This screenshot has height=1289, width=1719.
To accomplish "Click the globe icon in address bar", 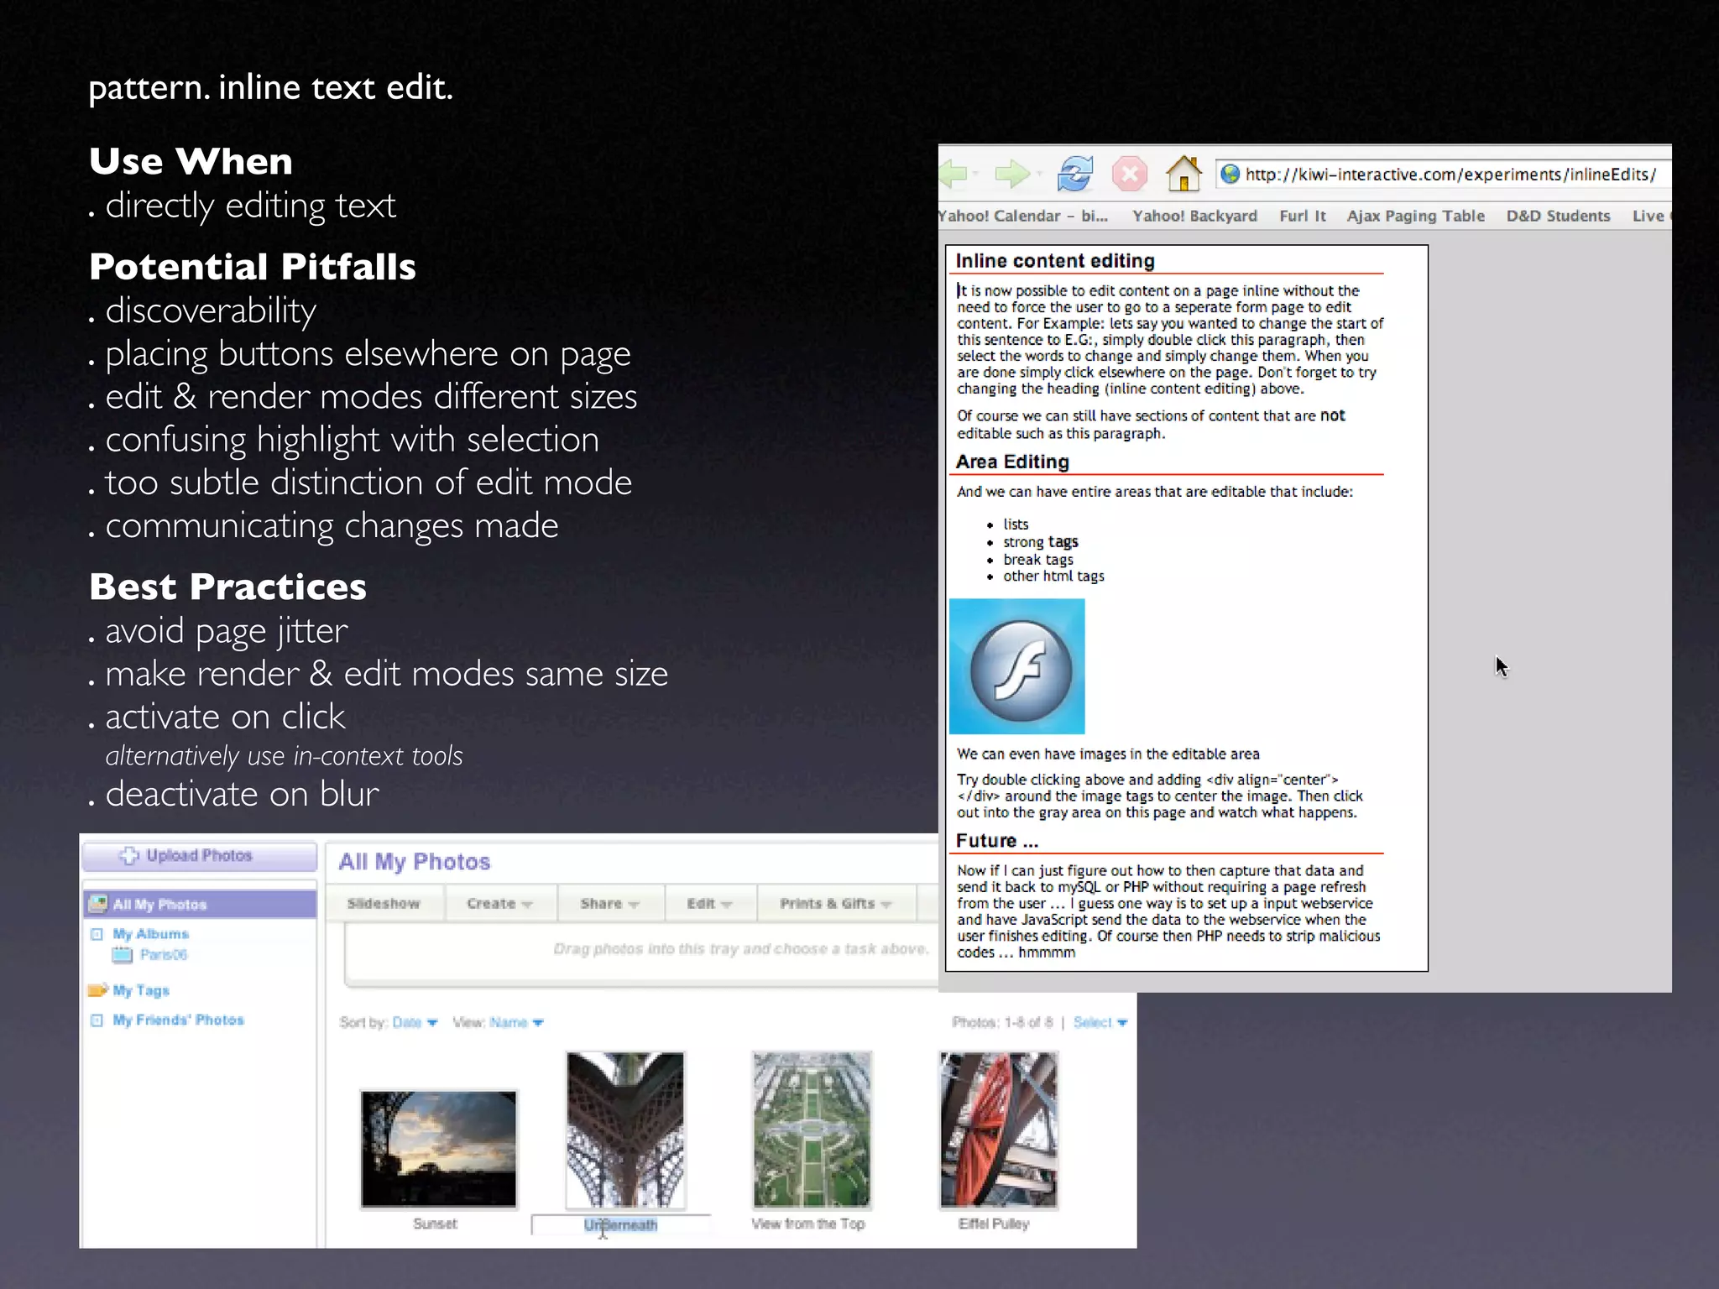I will pos(1230,174).
